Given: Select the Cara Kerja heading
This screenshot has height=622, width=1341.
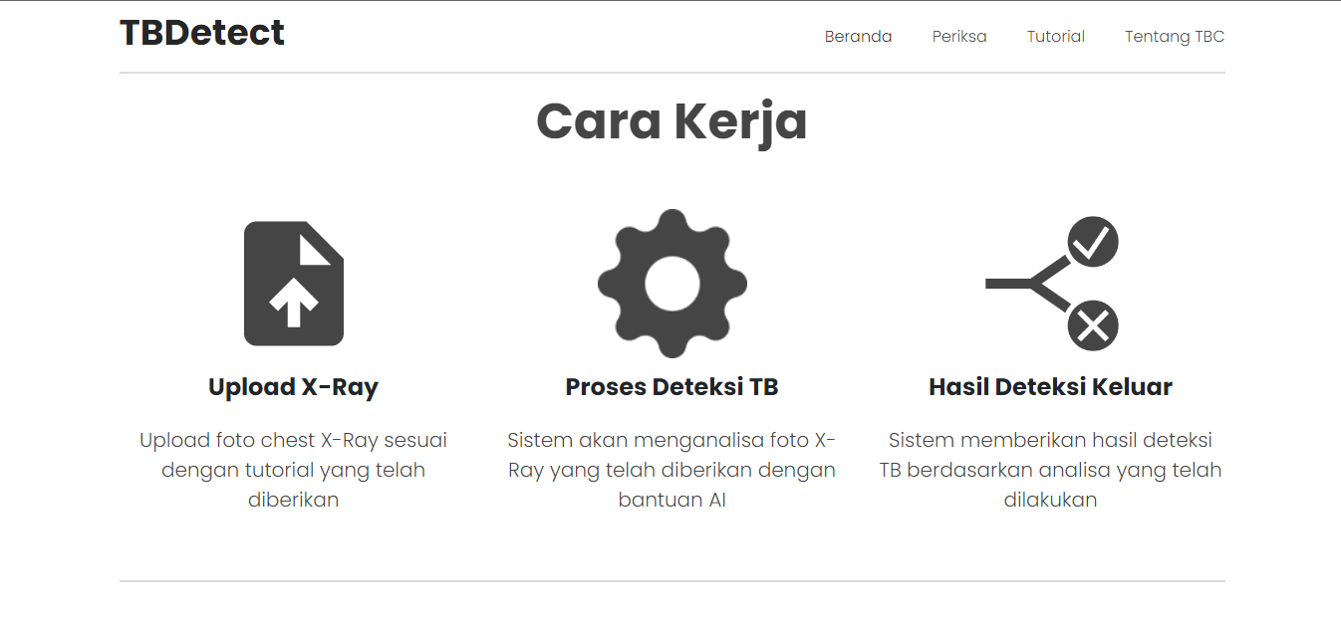Looking at the screenshot, I should [671, 120].
